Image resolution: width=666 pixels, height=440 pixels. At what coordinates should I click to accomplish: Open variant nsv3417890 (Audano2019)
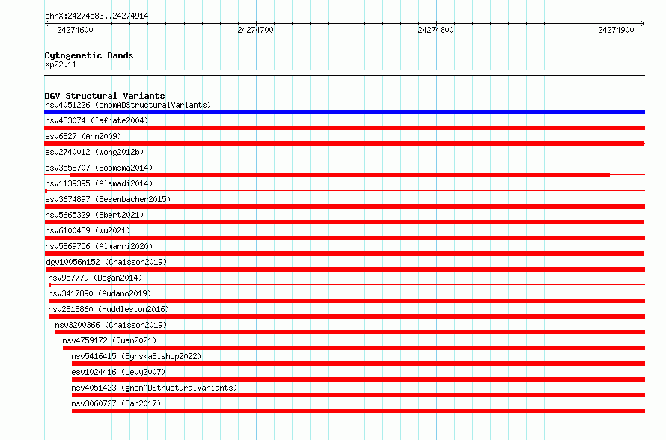coord(100,293)
